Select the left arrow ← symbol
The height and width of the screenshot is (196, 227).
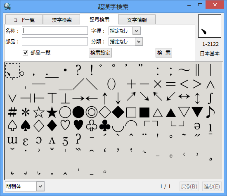point(92,98)
